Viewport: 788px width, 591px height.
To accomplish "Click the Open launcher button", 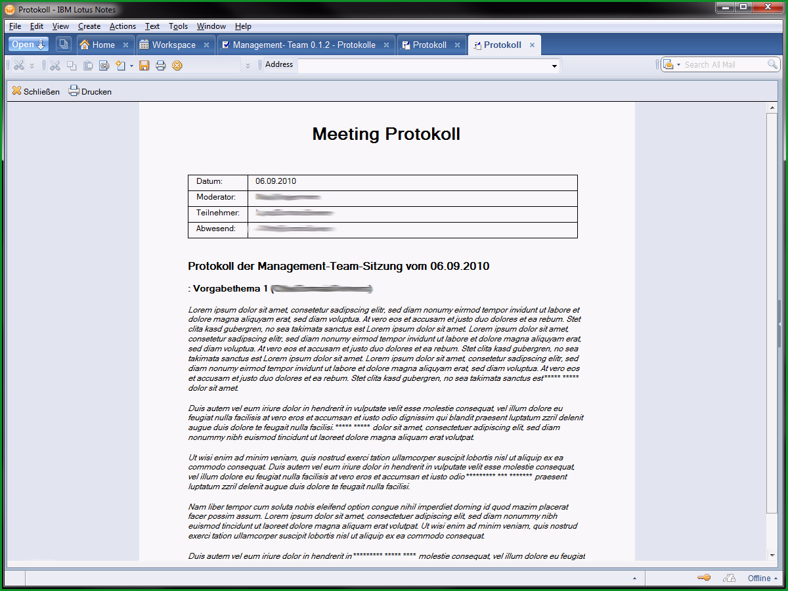I will [28, 45].
